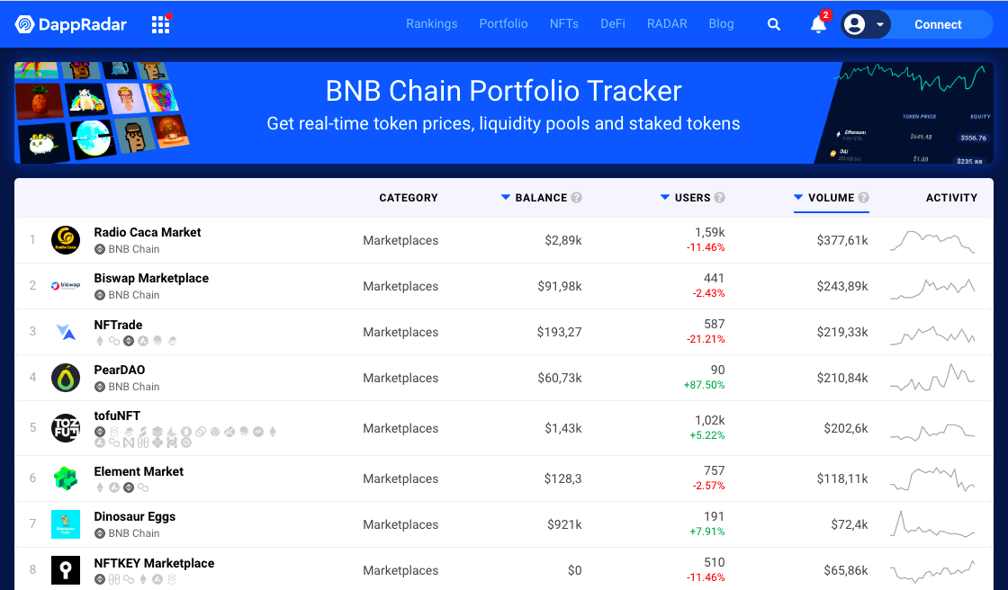
Task: Click the NFTKEY Marketplace logo icon
Action: pos(66,570)
